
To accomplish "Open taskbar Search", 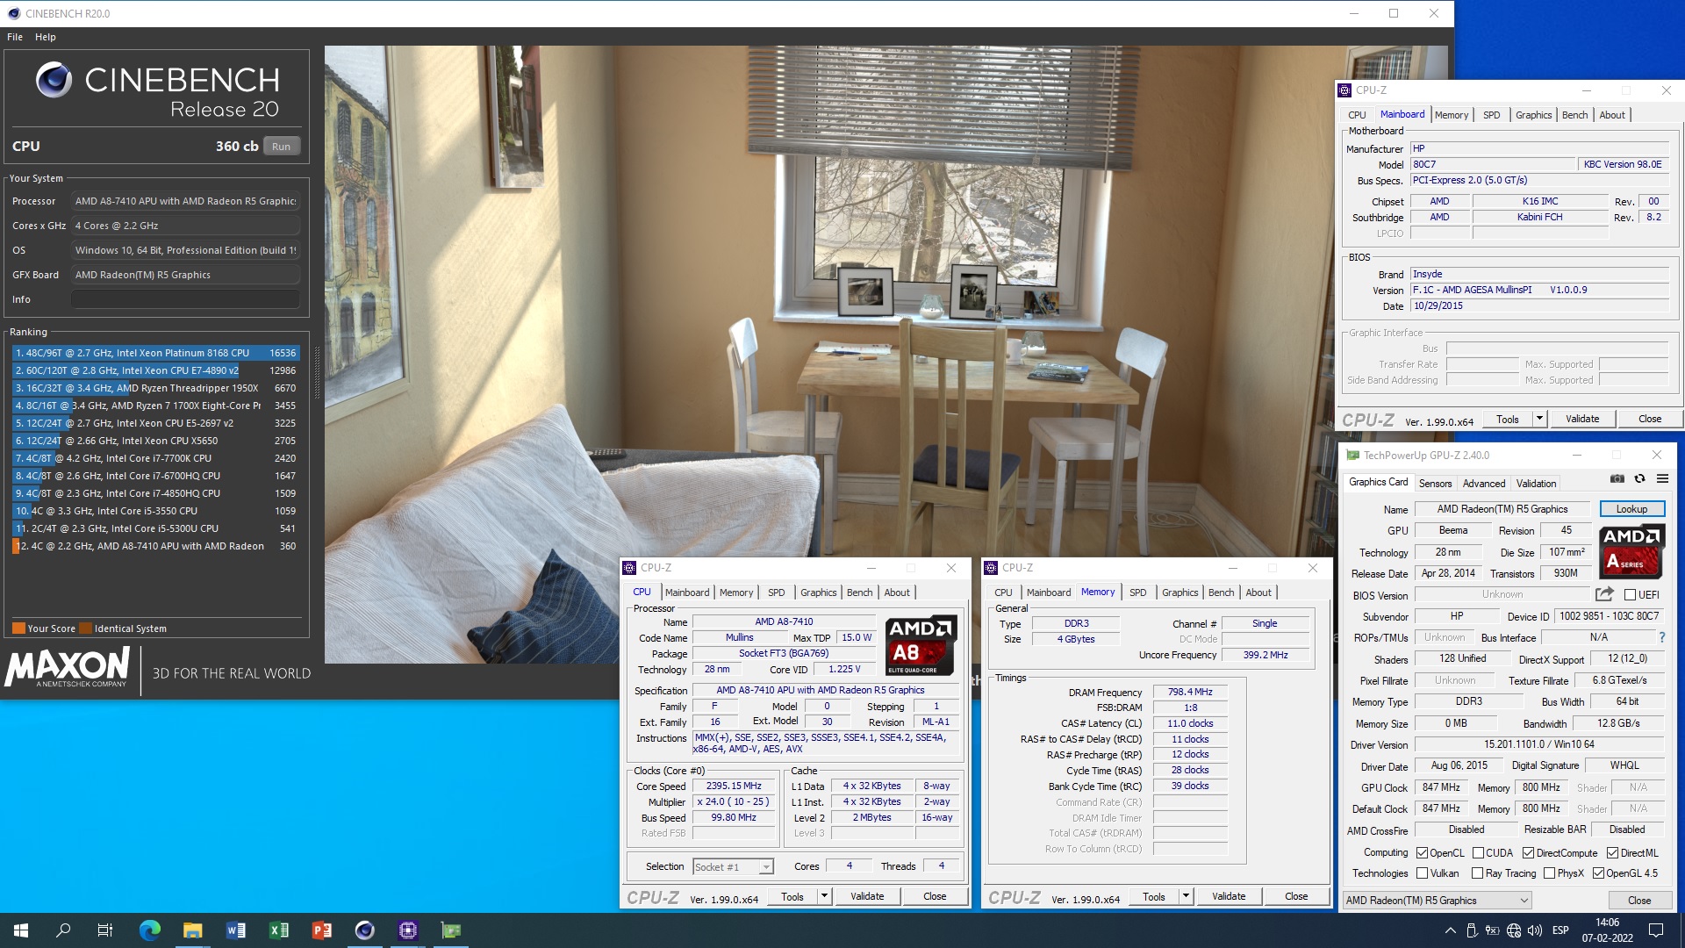I will (x=63, y=930).
